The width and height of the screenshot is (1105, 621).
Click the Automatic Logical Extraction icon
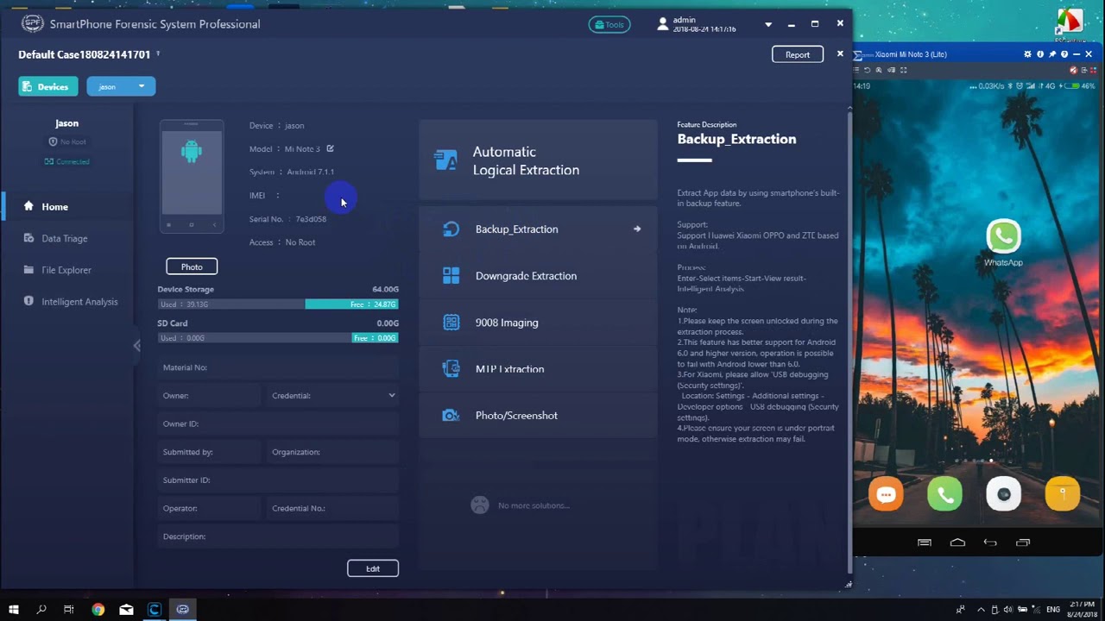click(445, 160)
